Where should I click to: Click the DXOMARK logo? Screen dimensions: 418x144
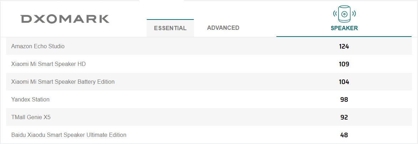coord(65,19)
